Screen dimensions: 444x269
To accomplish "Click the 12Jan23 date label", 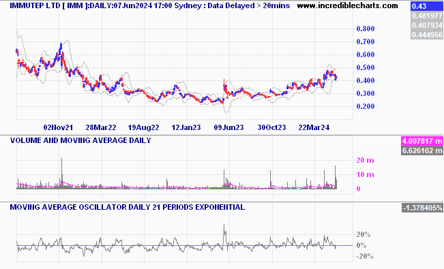I will point(186,127).
